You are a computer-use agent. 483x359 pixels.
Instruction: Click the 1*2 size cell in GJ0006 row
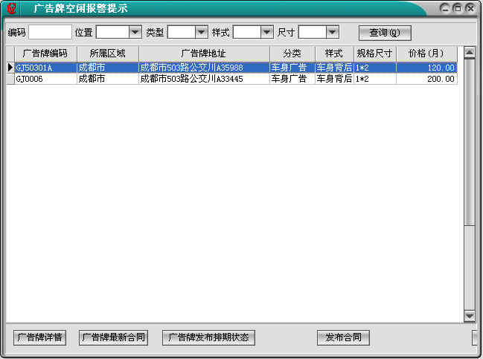(375, 79)
